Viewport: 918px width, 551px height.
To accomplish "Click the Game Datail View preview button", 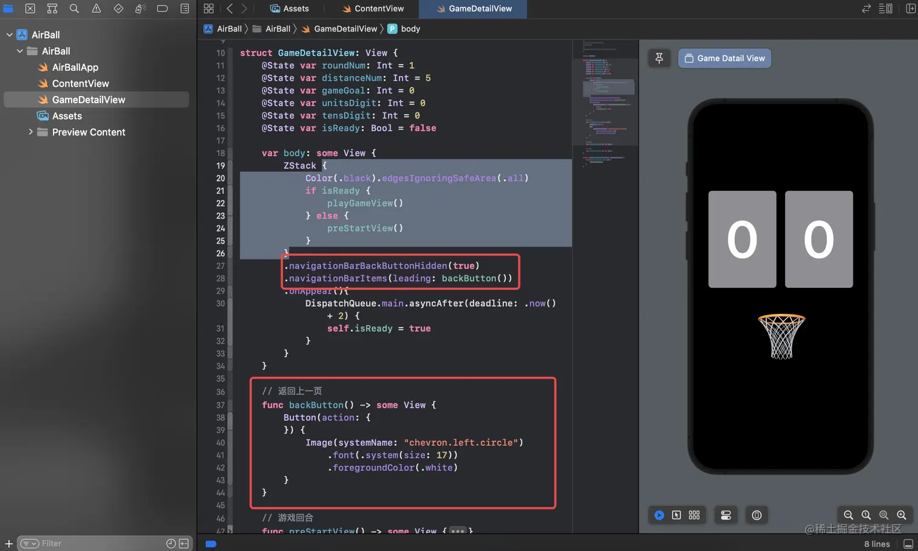I will pos(724,58).
